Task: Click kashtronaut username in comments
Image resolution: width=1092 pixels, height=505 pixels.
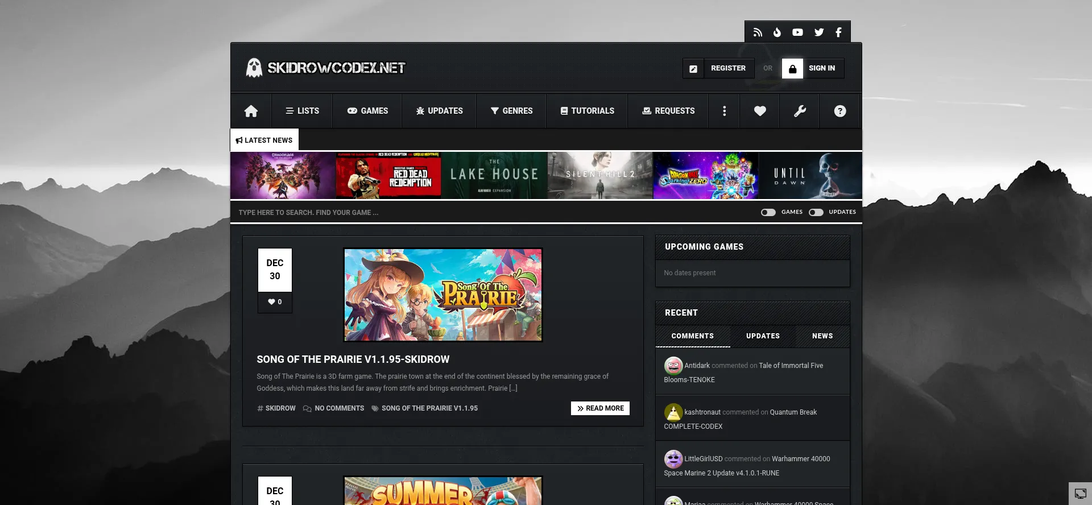Action: point(702,412)
